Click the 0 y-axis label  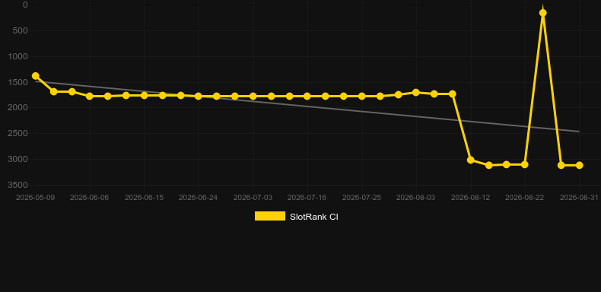(25, 5)
